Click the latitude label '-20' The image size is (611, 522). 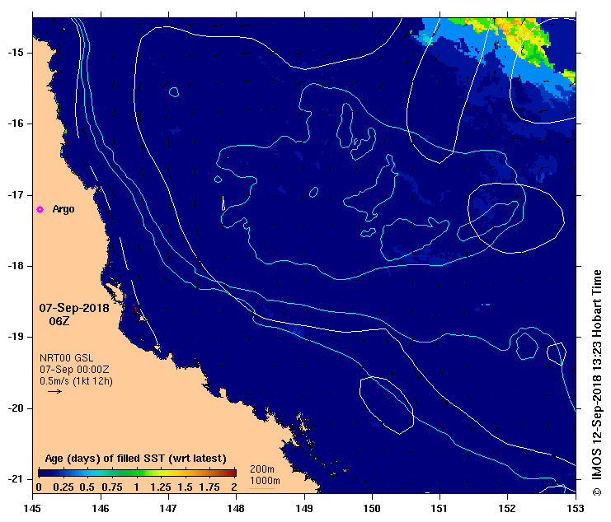[x=15, y=408]
